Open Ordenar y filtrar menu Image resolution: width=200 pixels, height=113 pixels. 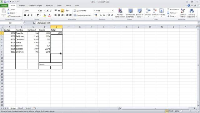point(183,13)
